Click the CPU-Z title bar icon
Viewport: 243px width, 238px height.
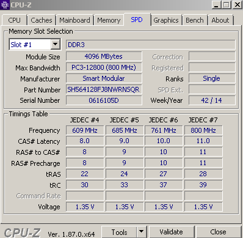pos(4,4)
